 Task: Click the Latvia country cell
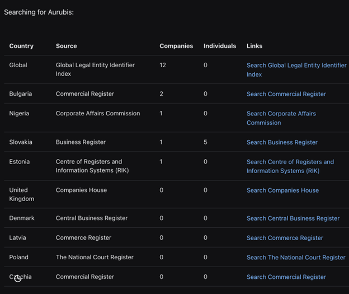17,237
